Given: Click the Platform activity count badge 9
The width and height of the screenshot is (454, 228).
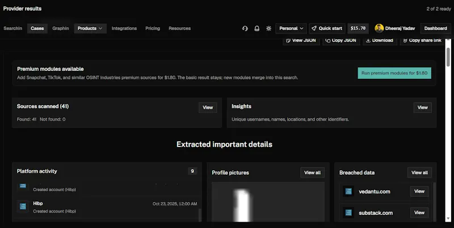Looking at the screenshot, I should (x=192, y=171).
